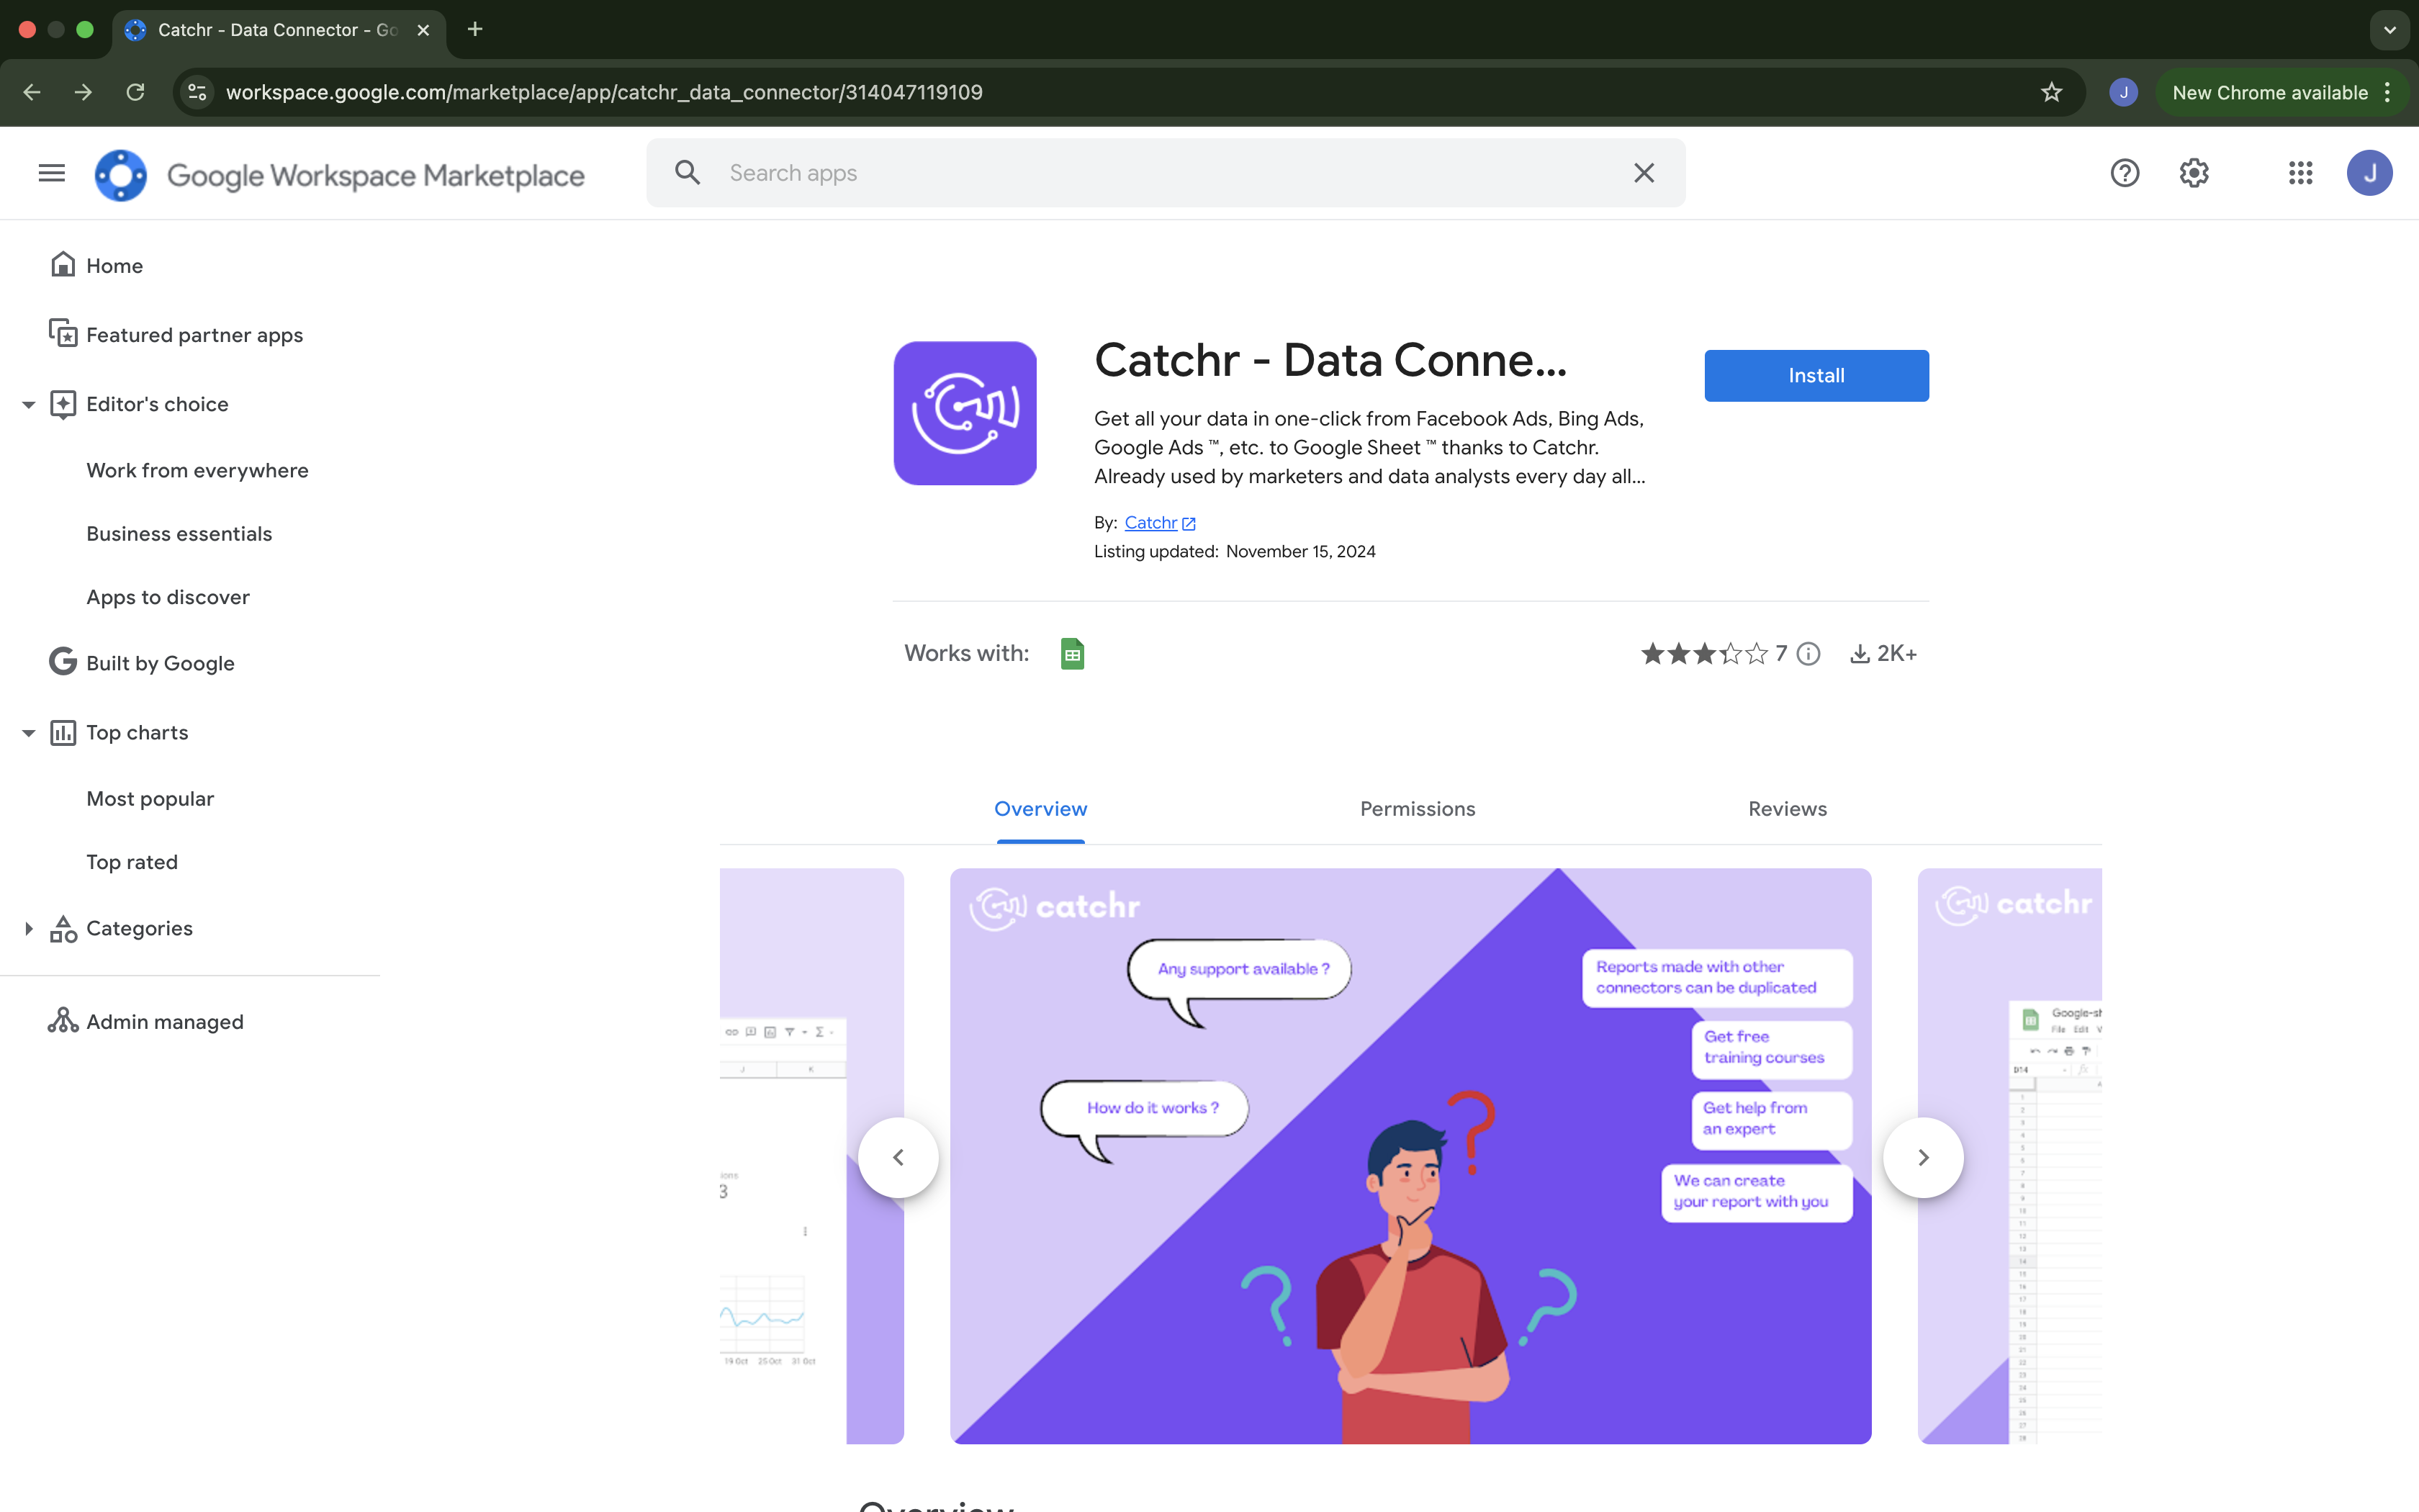Open the Catchr developer link
Screen dimensions: 2419x1512
[1160, 522]
